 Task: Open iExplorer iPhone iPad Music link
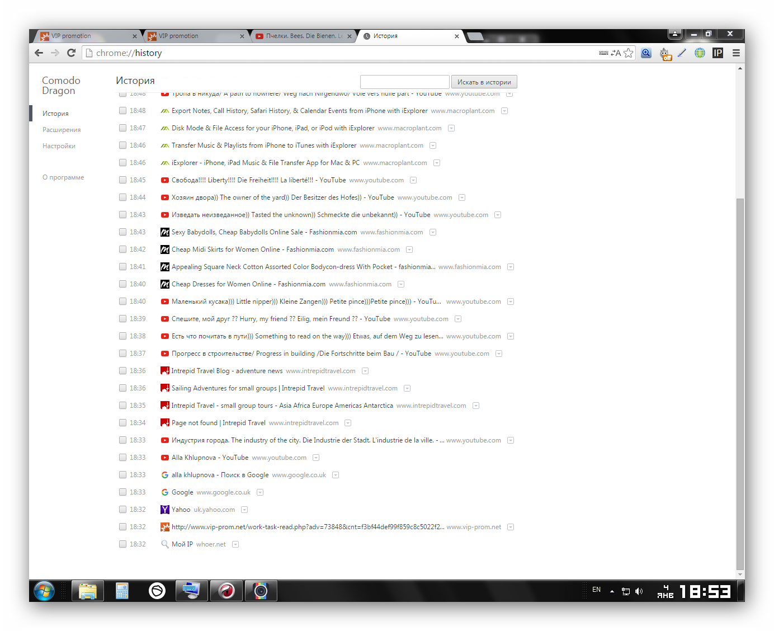pyautogui.click(x=266, y=163)
